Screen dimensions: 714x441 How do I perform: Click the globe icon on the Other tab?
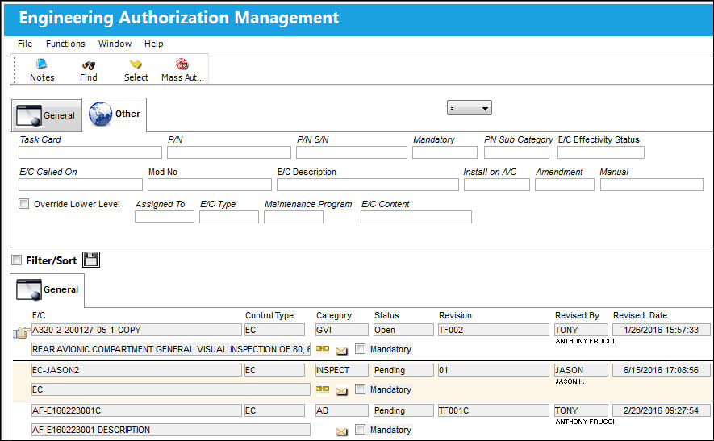[x=101, y=114]
